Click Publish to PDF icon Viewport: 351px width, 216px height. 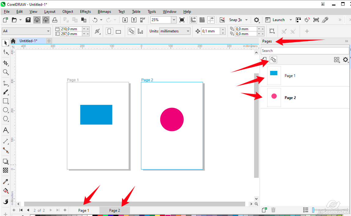coord(142,20)
